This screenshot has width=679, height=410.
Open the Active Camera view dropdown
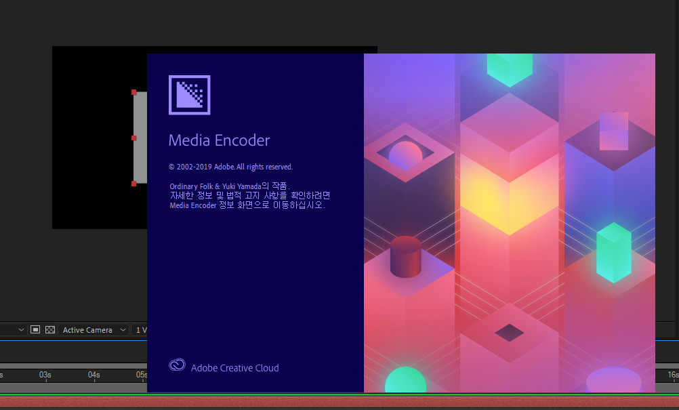tap(94, 330)
